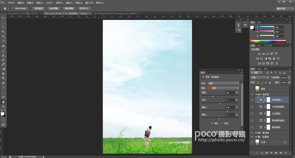Select the Rectangular Marquee tool
Image resolution: width=295 pixels, height=158 pixels.
point(3,22)
